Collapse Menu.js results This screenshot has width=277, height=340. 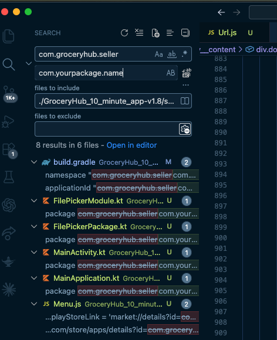pos(34,304)
